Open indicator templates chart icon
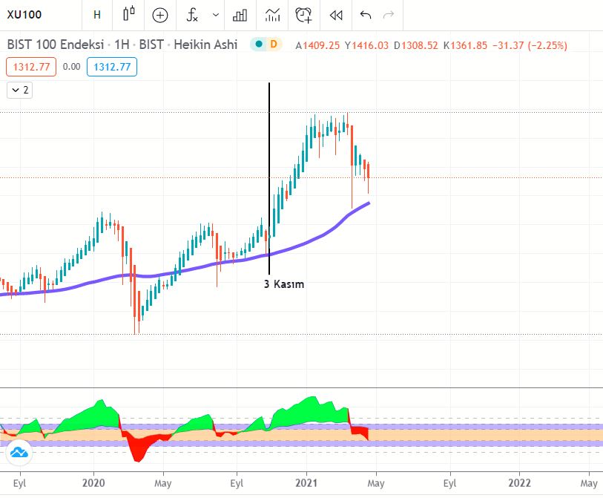603x498 pixels. coord(272,15)
